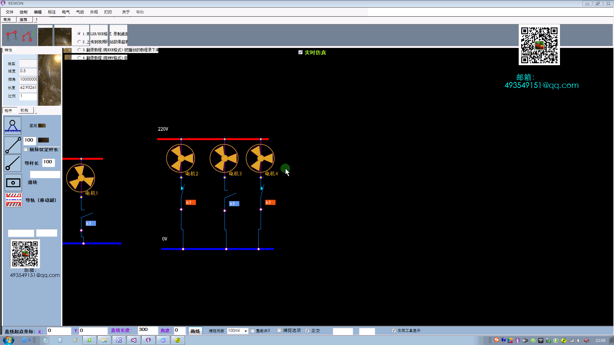Image resolution: width=614 pixels, height=345 pixels.
Task: Click the orange k1 switch under 电机2
Action: point(191,203)
